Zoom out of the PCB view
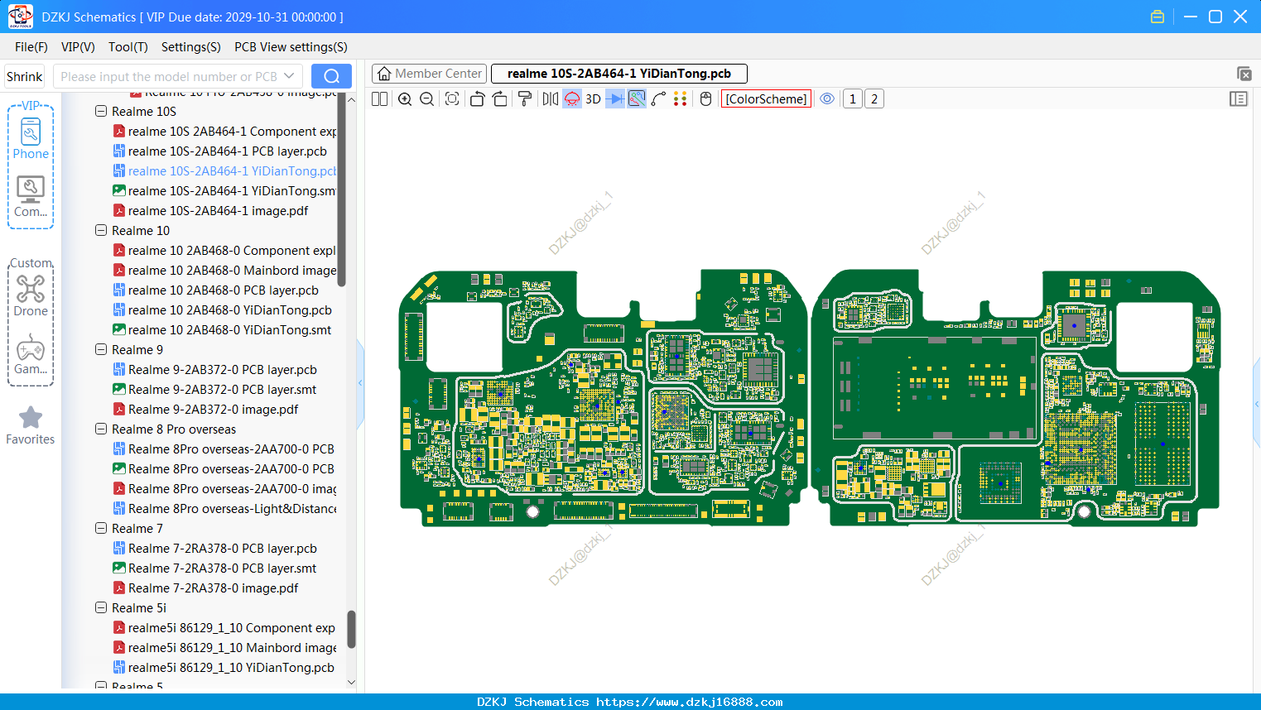 click(427, 99)
